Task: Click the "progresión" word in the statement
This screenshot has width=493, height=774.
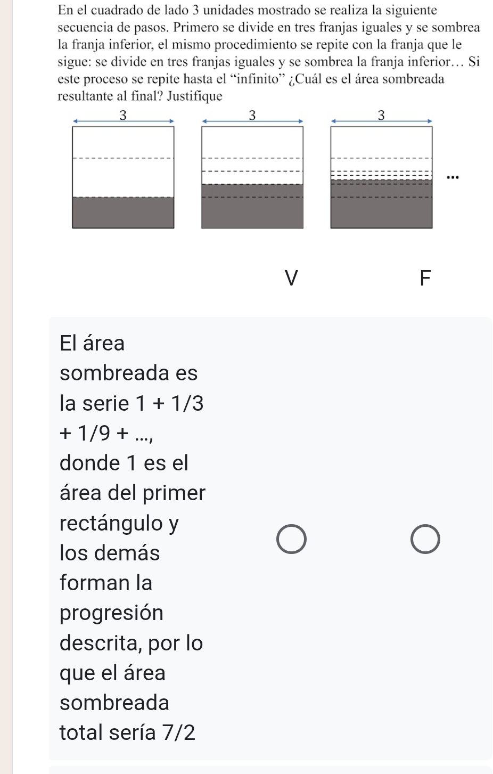Action: [x=111, y=613]
